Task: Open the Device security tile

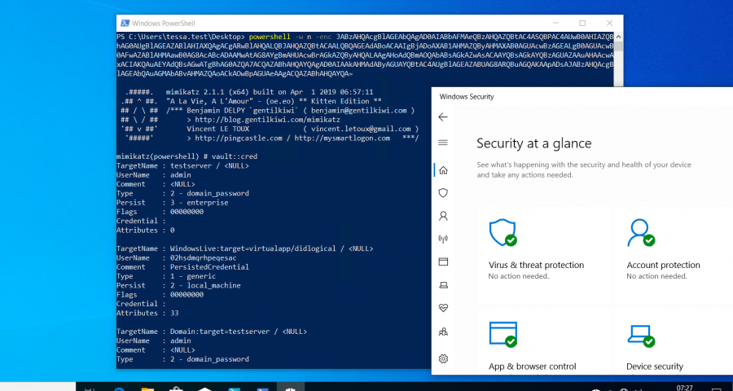Action: tap(674, 341)
